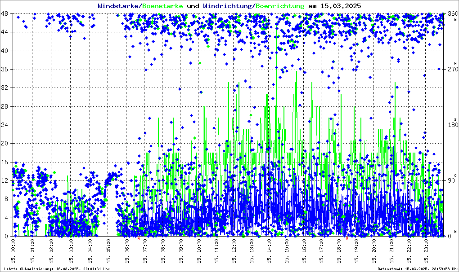This screenshot has height=272, width=459.
Task: Click 'Windstarke' in the chart title
Action: pos(119,6)
